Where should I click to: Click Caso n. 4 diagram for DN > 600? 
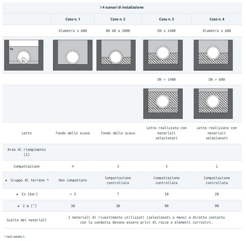click(x=213, y=104)
